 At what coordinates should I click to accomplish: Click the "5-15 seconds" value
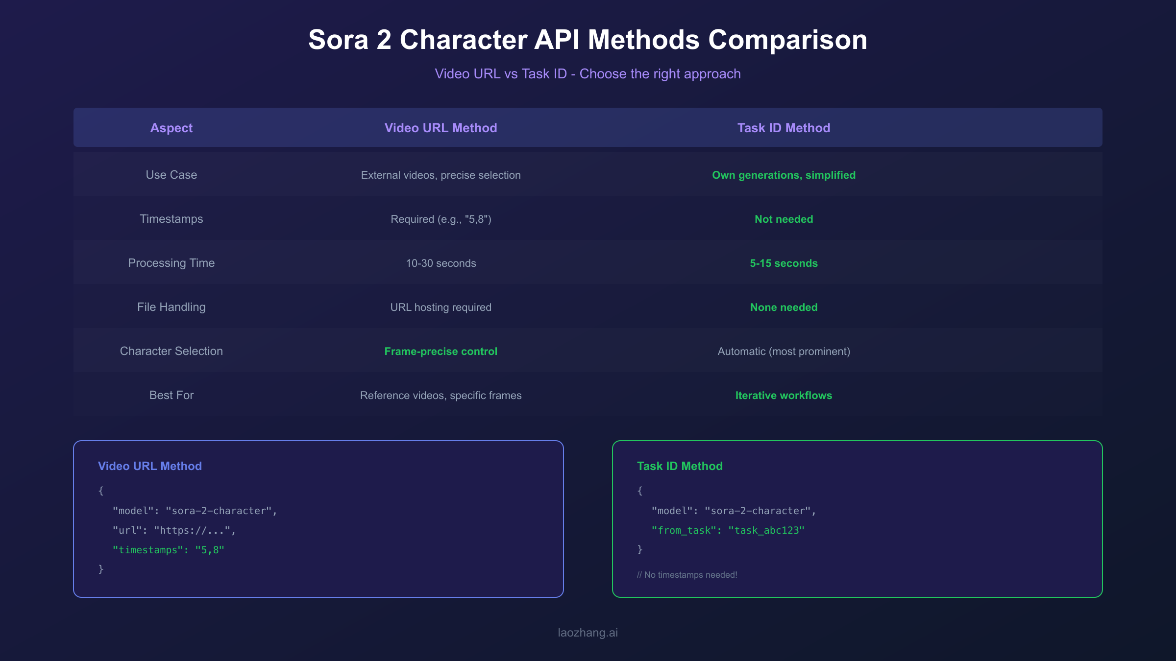tap(784, 263)
